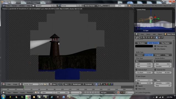Enable Autoclip End checkbox
This screenshot has height=99, width=176.
coord(155,70)
